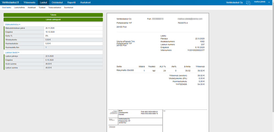Select the Laskut menu tab
The width and height of the screenshot is (274, 132).
(x=44, y=3)
